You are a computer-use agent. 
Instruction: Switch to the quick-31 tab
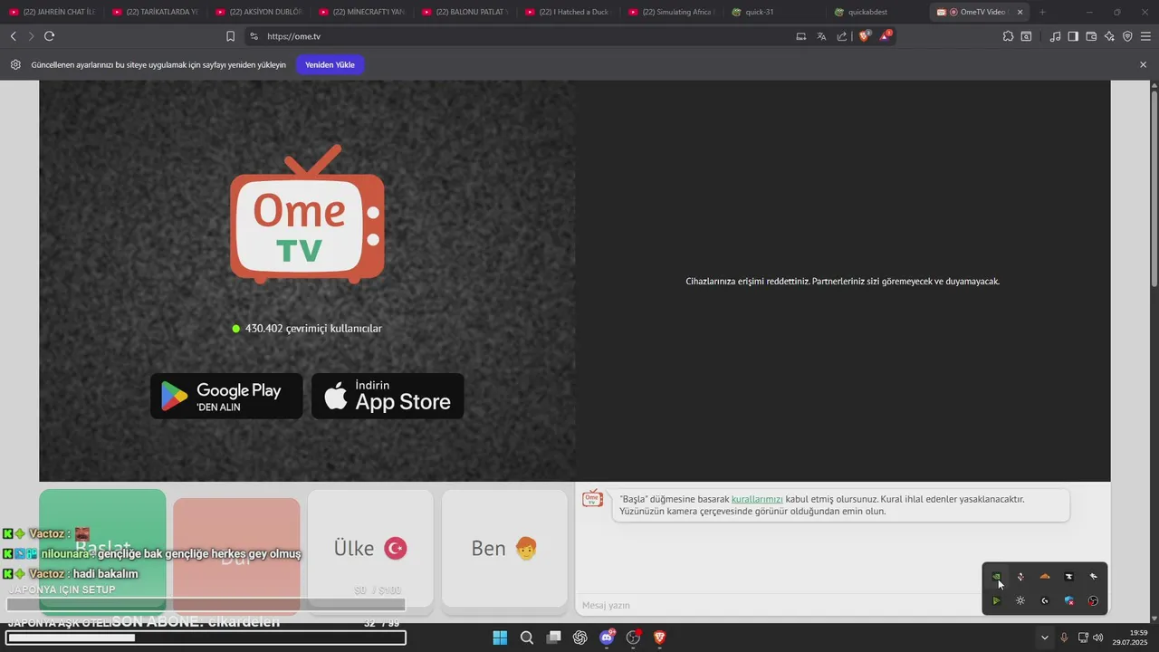coord(774,12)
